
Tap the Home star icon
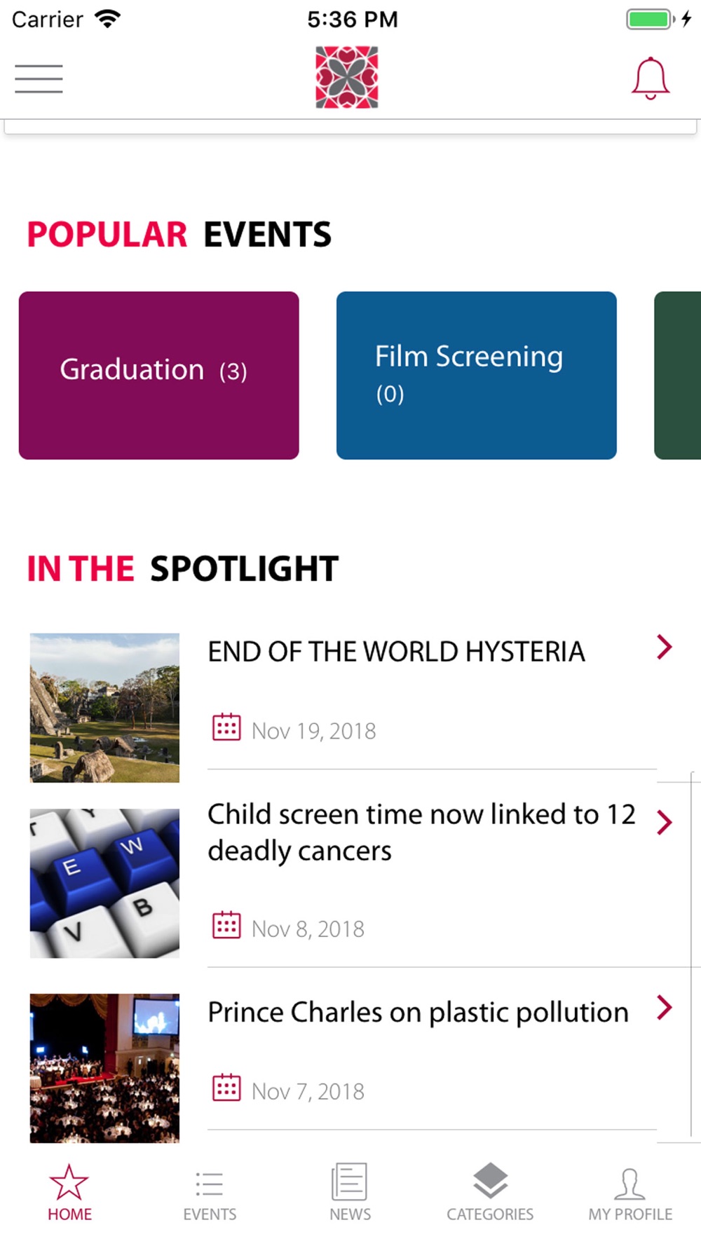click(69, 1182)
